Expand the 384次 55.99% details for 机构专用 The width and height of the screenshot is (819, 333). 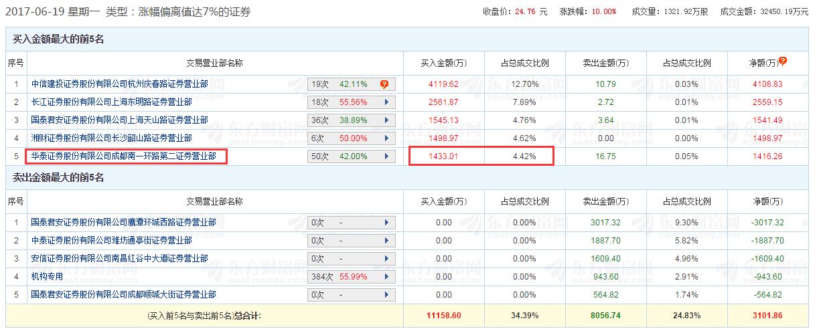coord(386,276)
